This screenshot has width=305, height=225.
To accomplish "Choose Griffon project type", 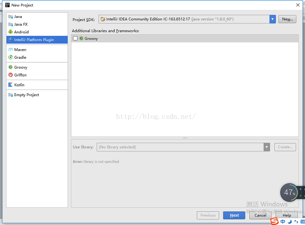I will click(37, 75).
